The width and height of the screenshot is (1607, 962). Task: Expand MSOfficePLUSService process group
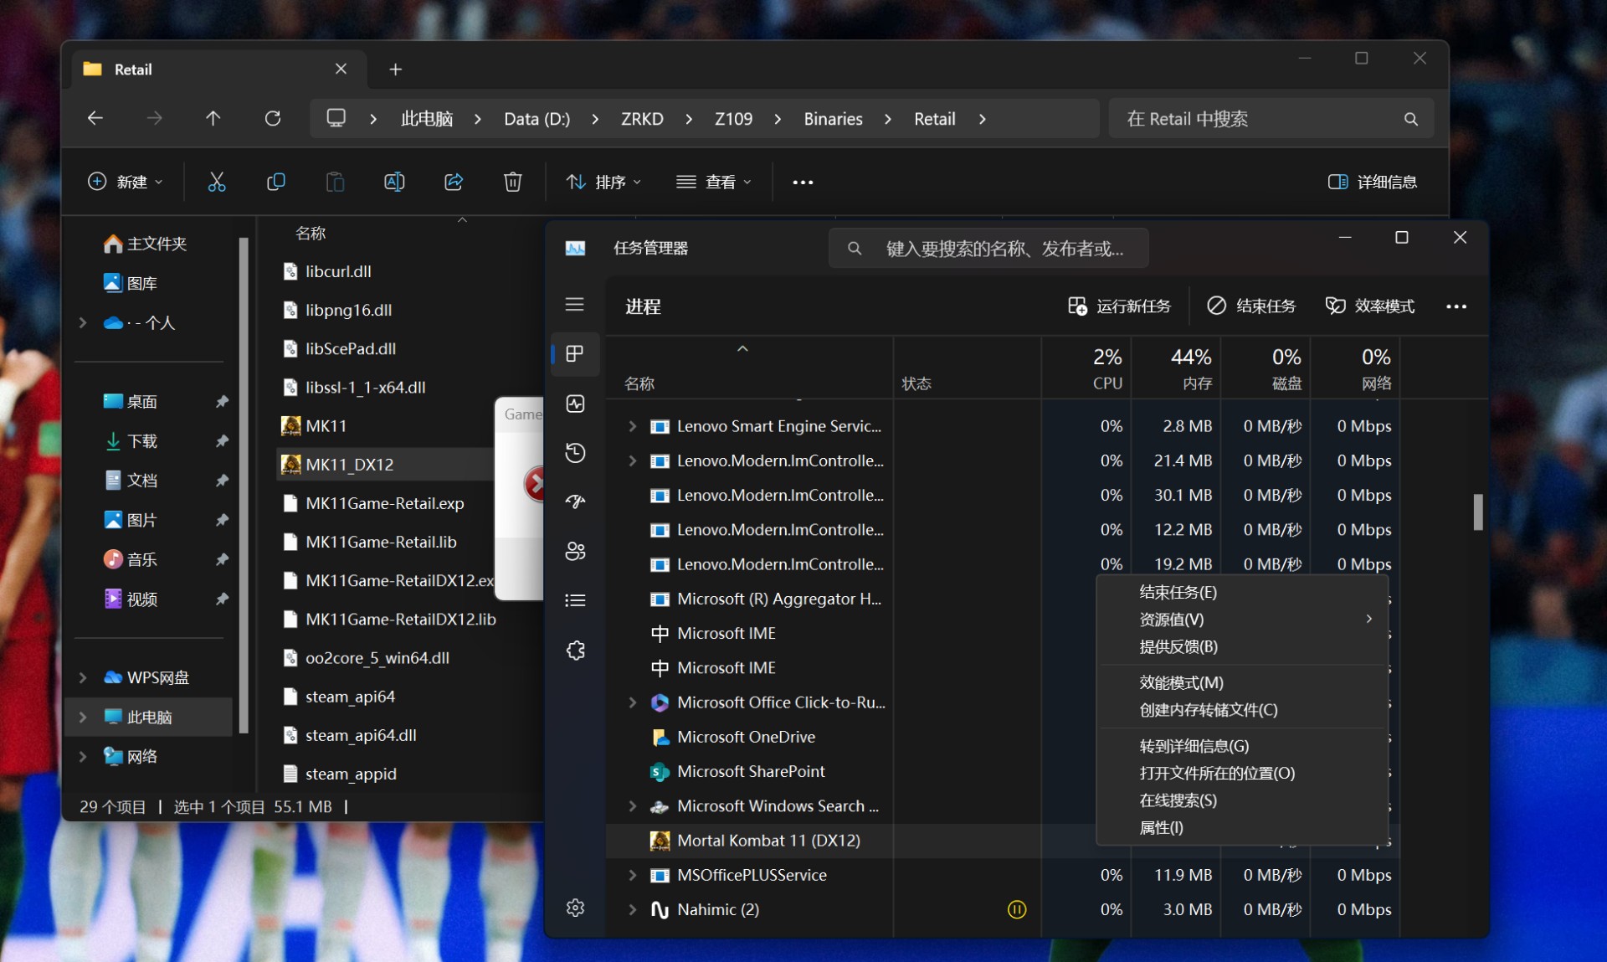click(633, 875)
